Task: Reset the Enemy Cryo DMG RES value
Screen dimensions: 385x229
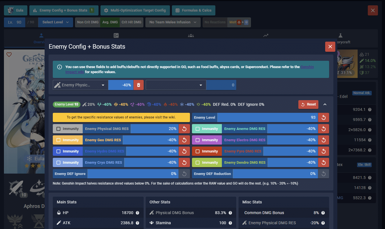Action: 184,162
